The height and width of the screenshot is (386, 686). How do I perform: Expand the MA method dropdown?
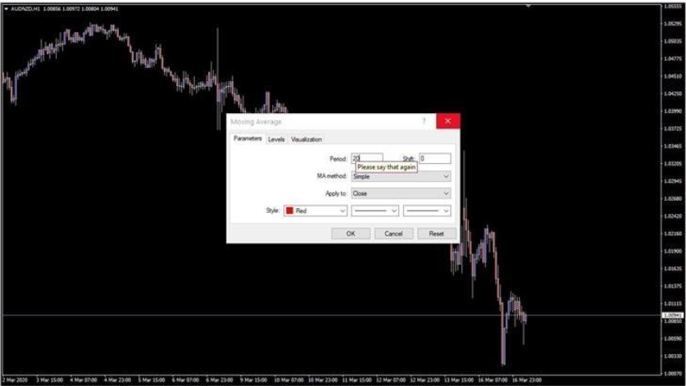coord(400,176)
